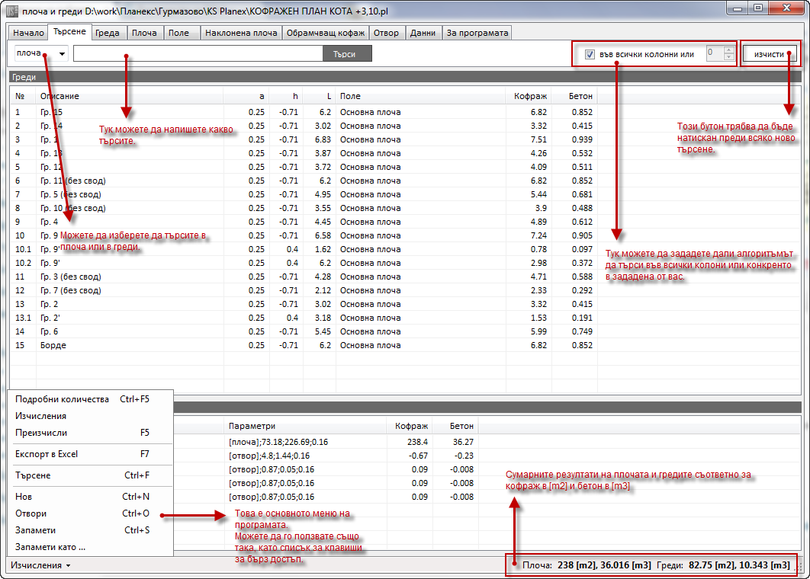Click the 'Описание' column header
Viewport: 810px width, 579px height.
[x=59, y=96]
